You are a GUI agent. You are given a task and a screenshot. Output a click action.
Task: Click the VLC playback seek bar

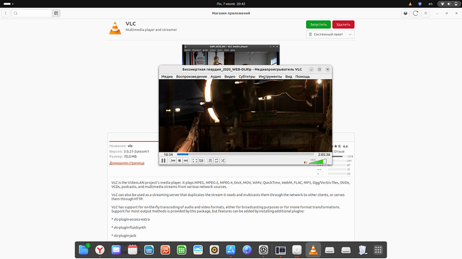pos(246,154)
